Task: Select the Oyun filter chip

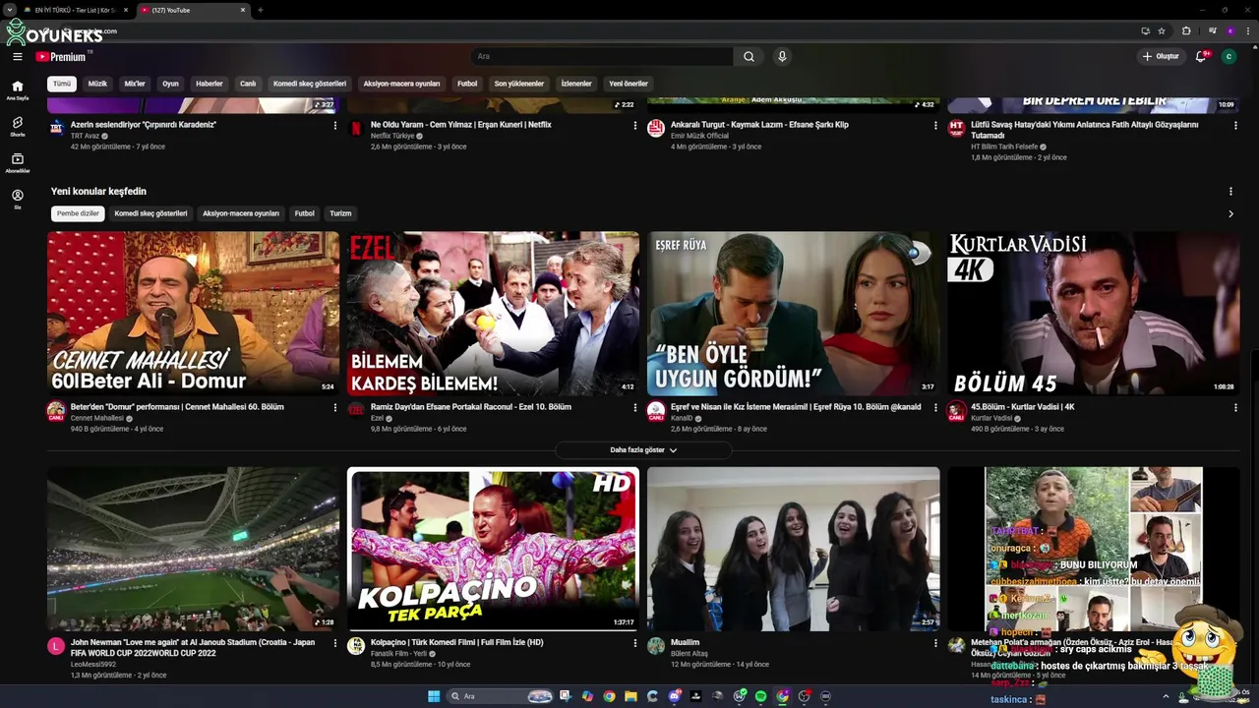Action: (170, 84)
